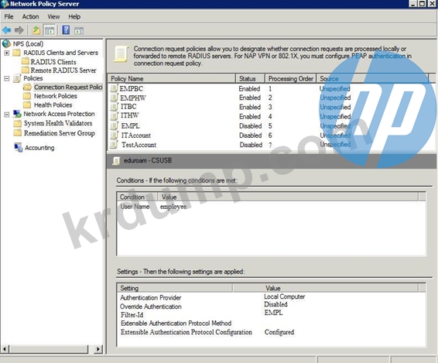The image size is (438, 363).
Task: Click the Accounting node icon
Action: point(18,147)
